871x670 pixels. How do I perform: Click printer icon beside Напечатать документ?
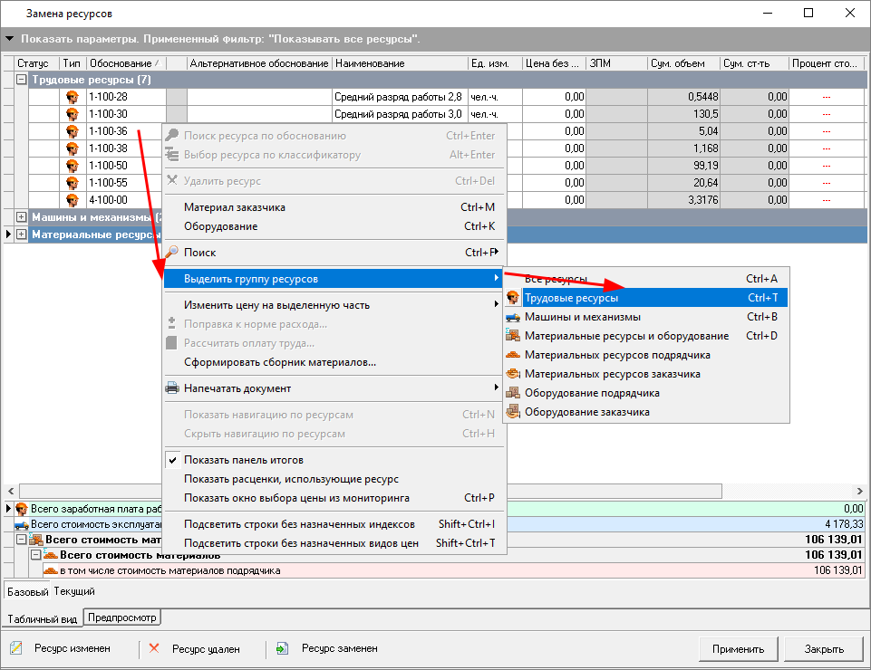coord(172,388)
